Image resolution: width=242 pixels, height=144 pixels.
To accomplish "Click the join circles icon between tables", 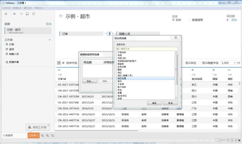I will coord(110,34).
